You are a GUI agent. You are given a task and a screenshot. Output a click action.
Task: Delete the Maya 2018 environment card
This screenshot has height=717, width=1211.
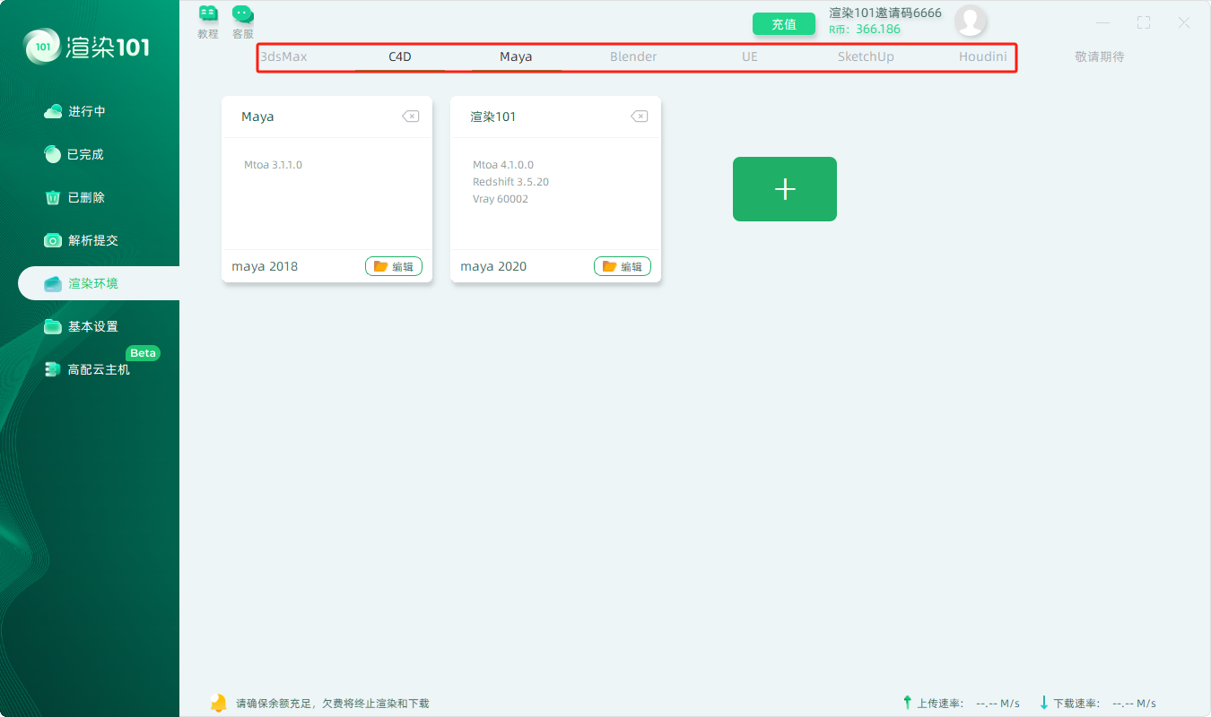(410, 117)
